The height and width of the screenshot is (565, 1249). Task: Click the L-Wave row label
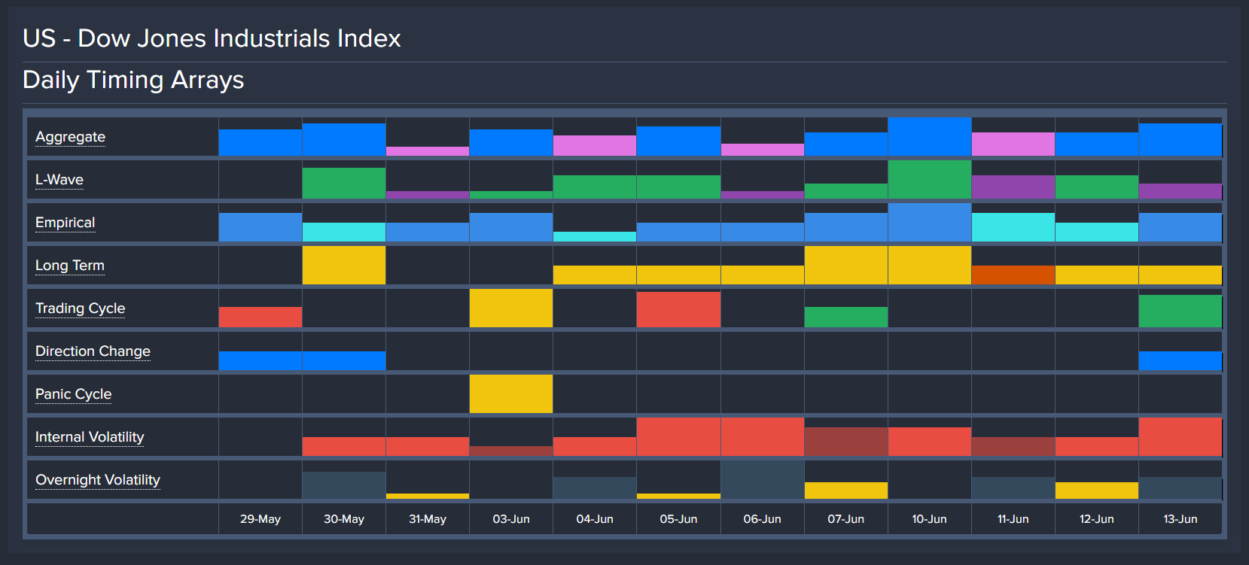59,180
